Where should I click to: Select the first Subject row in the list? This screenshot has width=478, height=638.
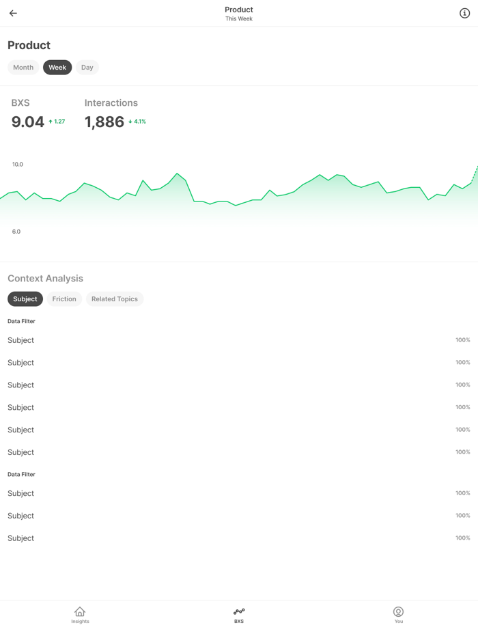coord(20,339)
